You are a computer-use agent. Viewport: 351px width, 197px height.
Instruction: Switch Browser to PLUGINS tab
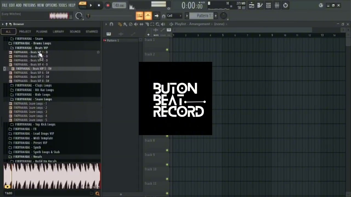click(42, 31)
